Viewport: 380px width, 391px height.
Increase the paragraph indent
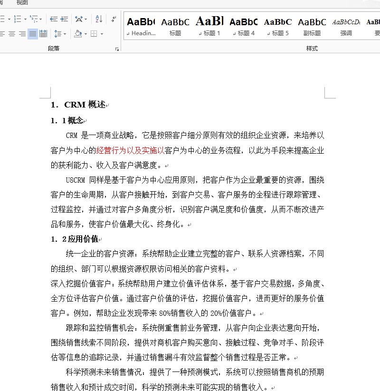64,19
